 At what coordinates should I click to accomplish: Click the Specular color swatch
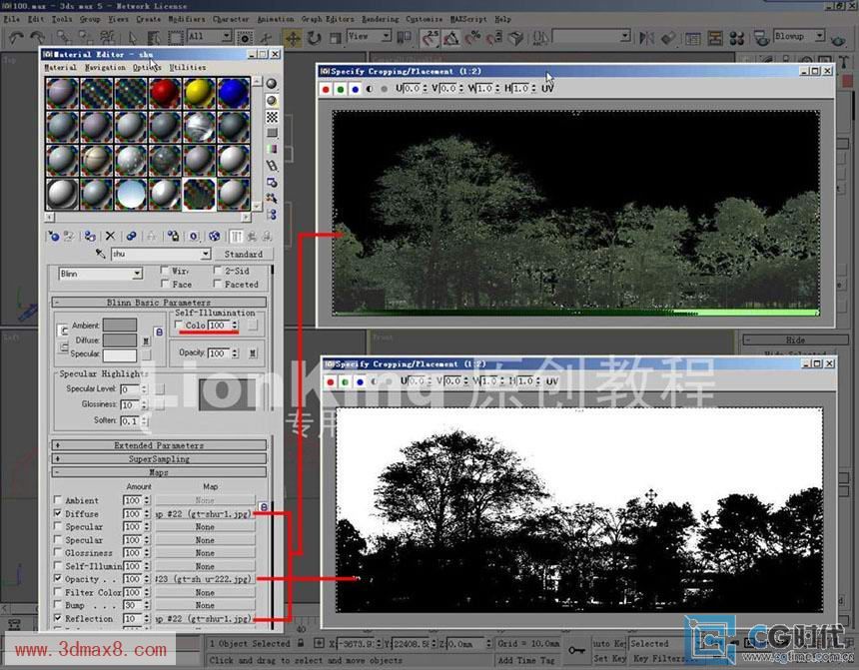pos(120,355)
